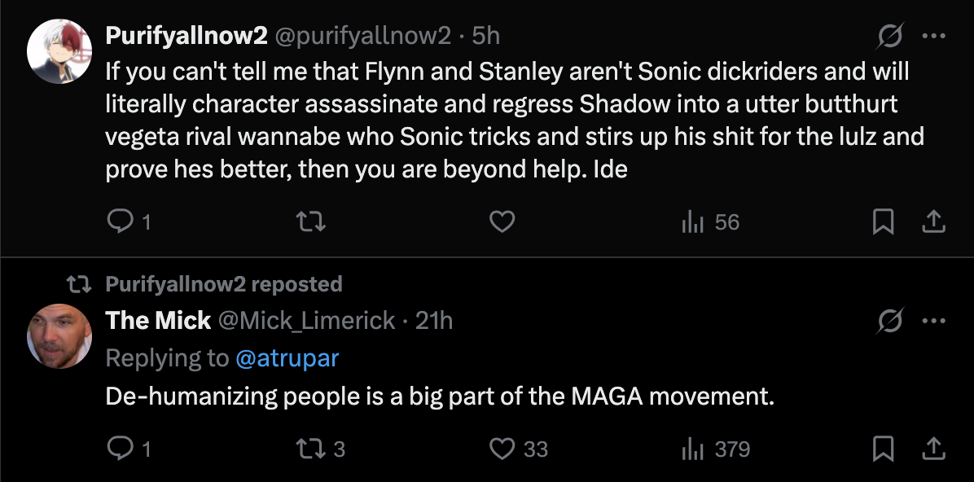Share the Purifyallnow2 tweet
974x482 pixels.
[x=934, y=221]
